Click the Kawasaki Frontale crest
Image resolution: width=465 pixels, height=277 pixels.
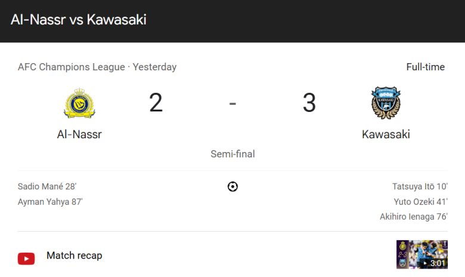(x=386, y=103)
